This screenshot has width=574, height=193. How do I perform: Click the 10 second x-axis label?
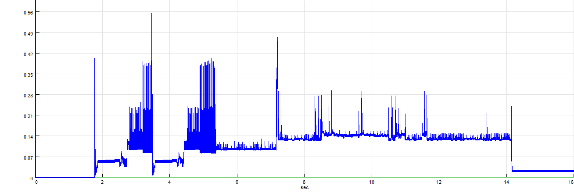point(372,182)
